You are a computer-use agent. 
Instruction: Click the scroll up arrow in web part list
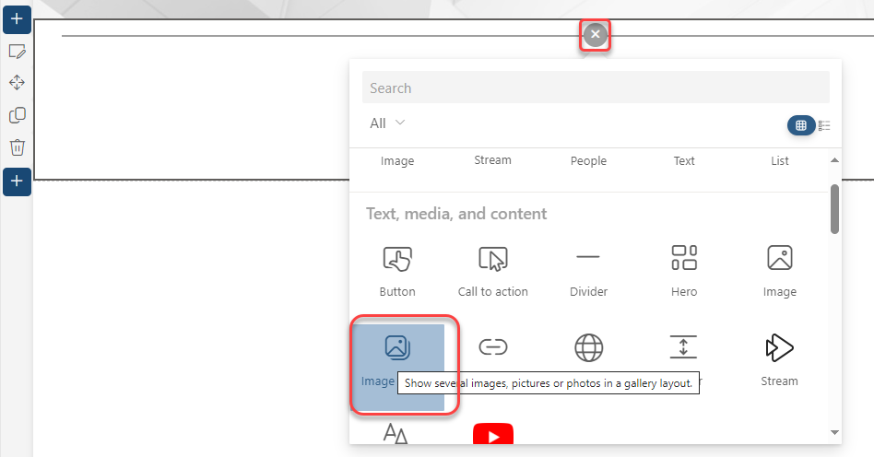click(x=834, y=160)
